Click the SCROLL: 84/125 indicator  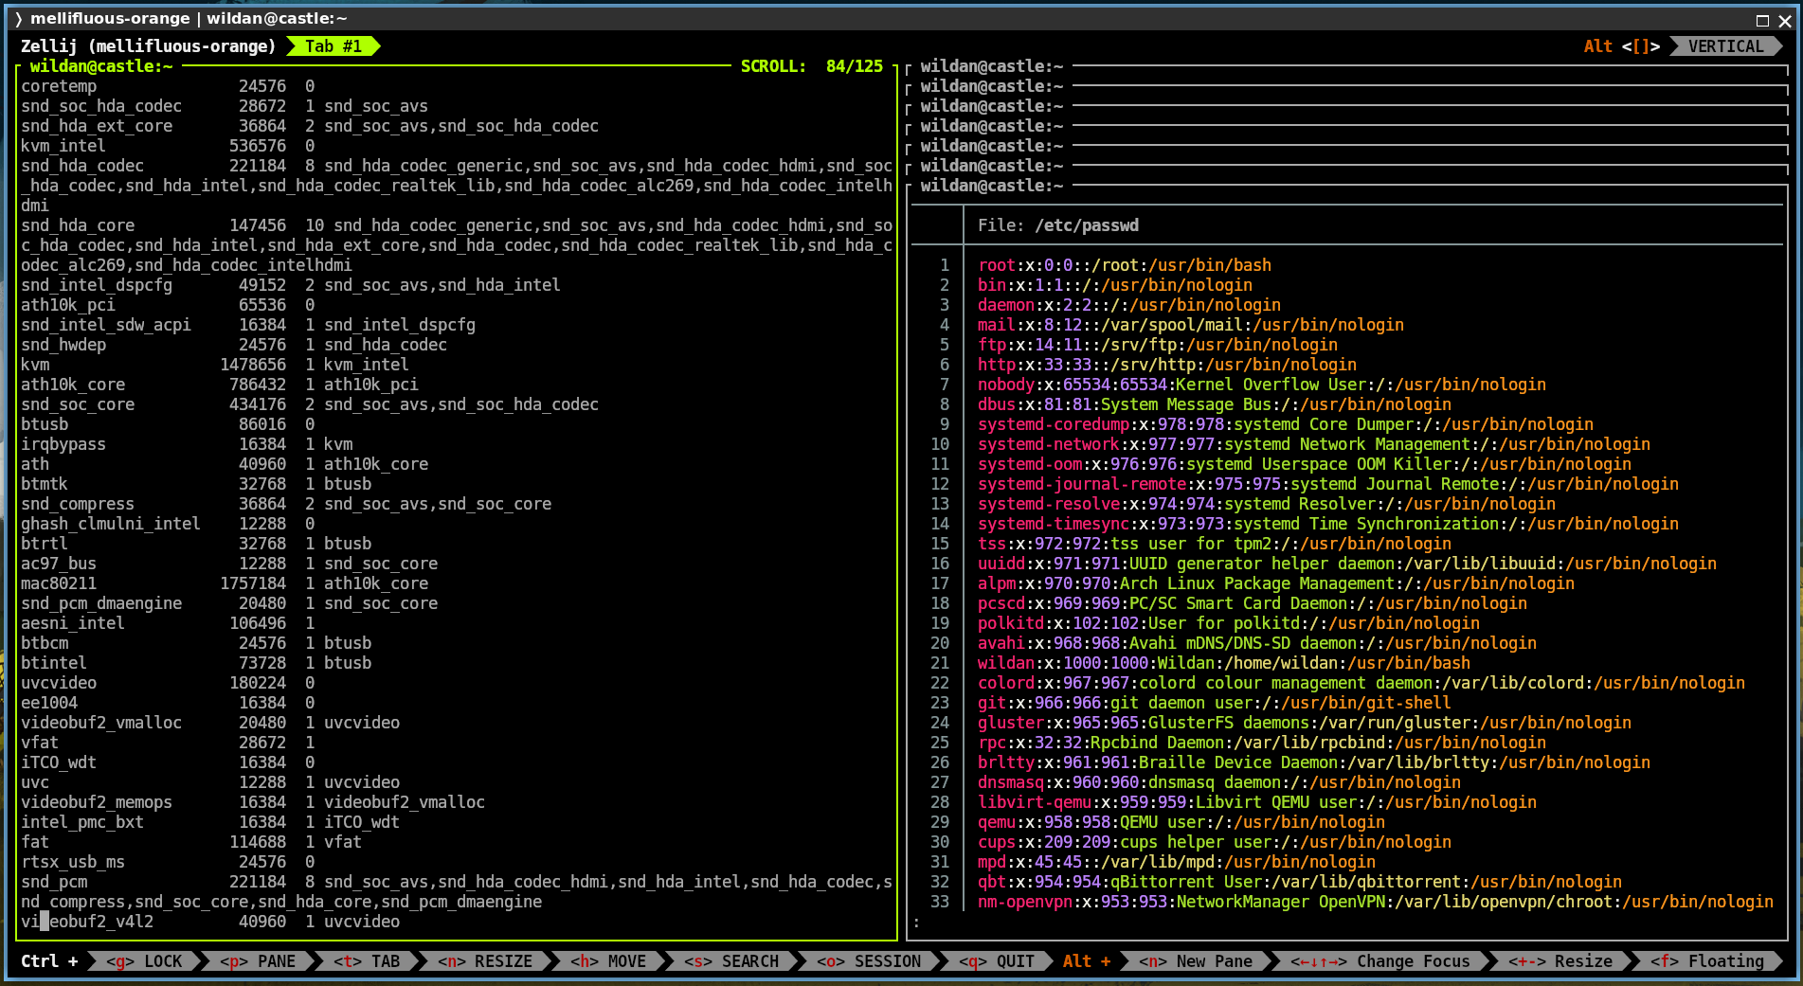811,66
